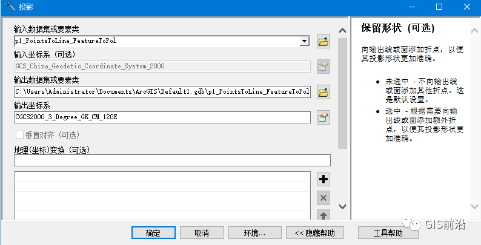Open 工具帮助 button

pyautogui.click(x=388, y=233)
